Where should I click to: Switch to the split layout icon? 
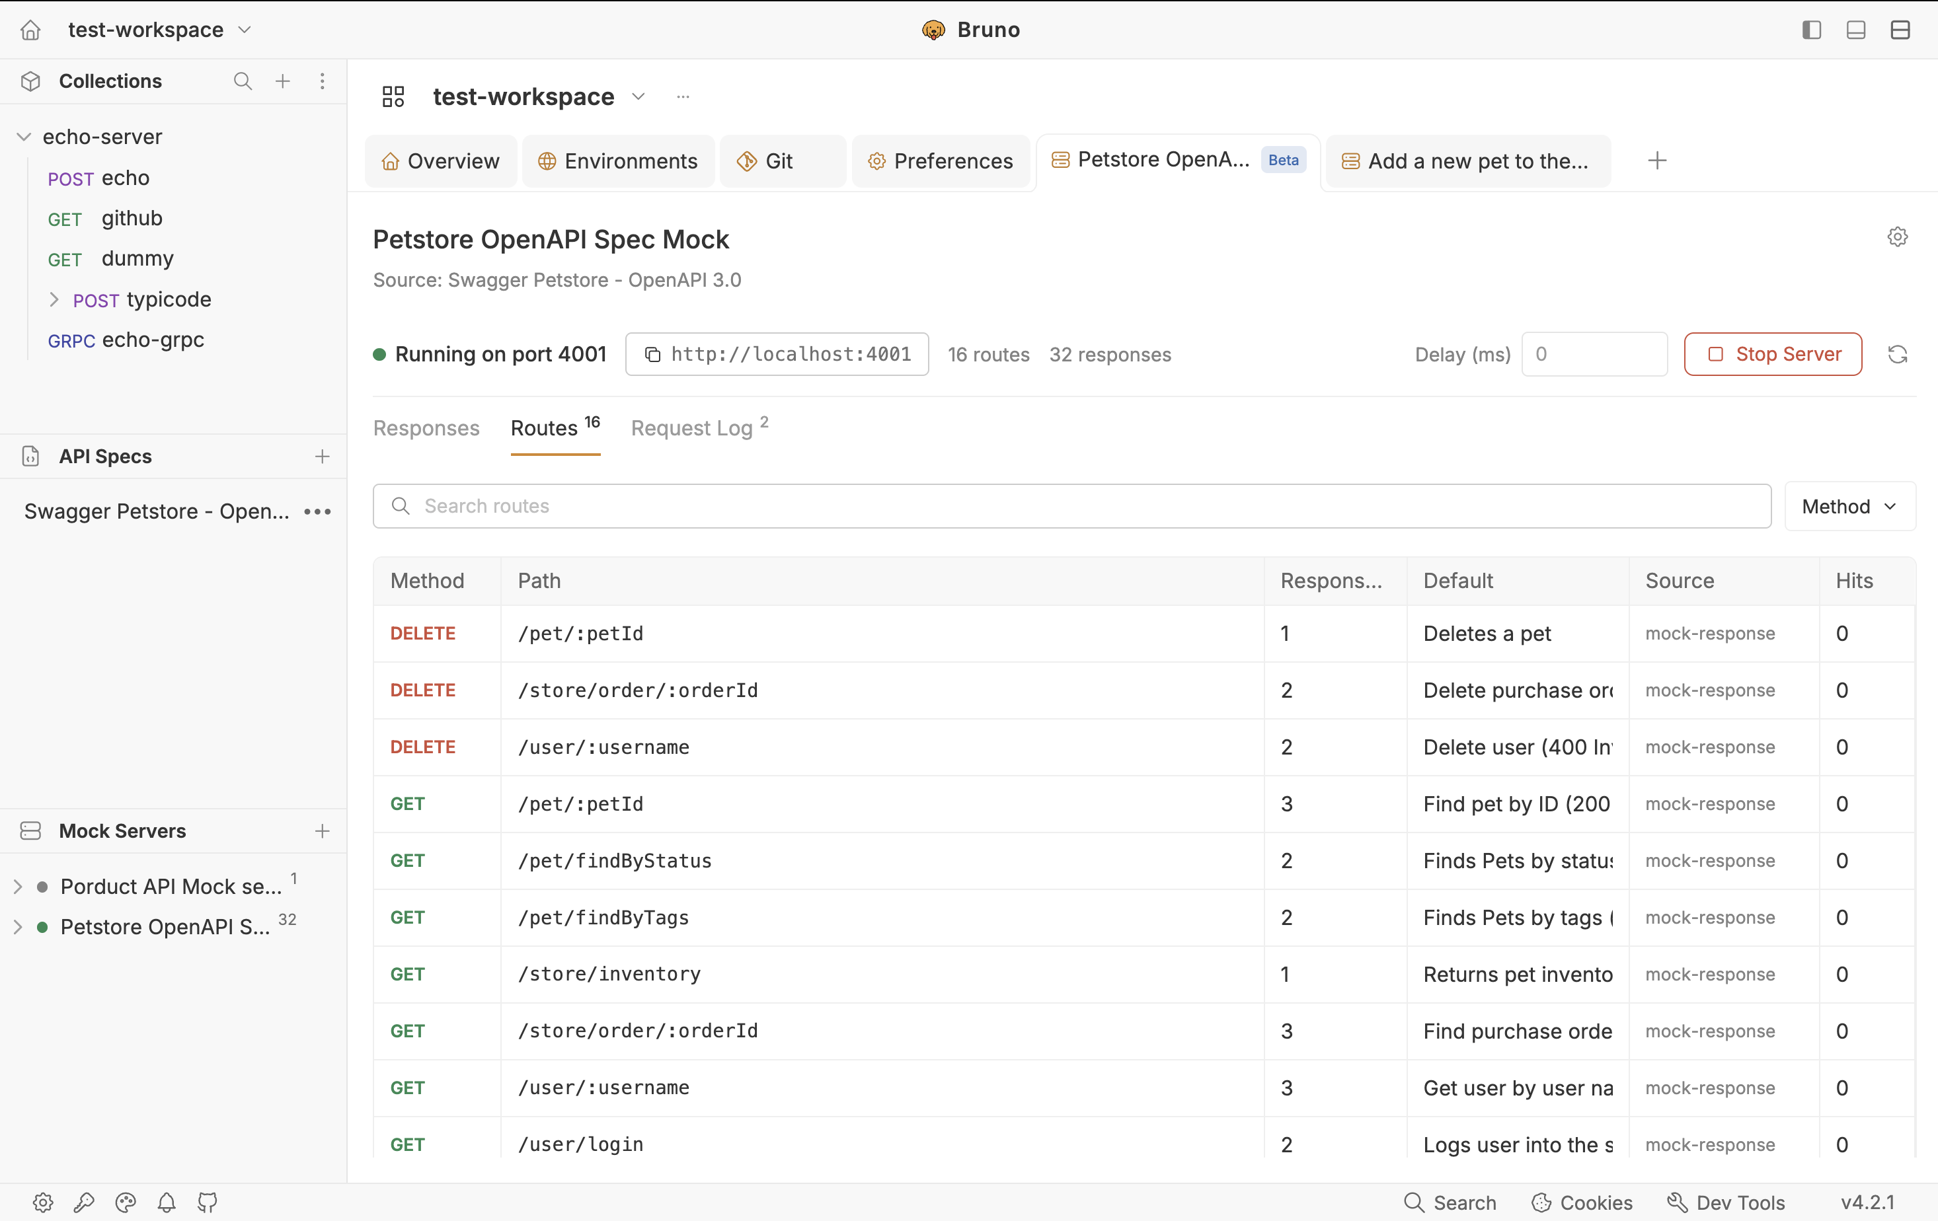point(1900,30)
